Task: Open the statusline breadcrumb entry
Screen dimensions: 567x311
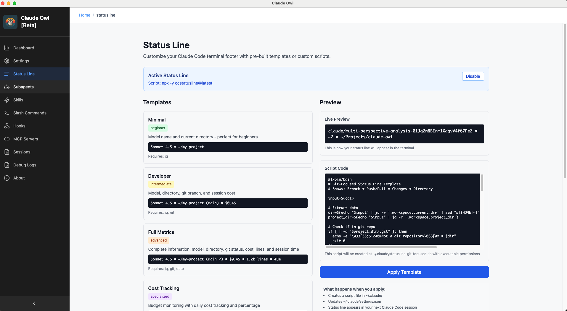Action: (x=106, y=15)
